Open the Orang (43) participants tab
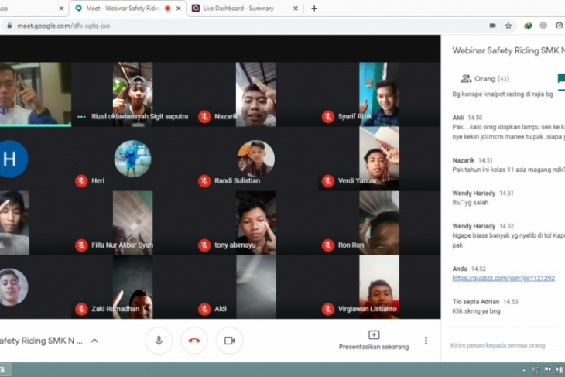Viewport: 565px width, 377px height. tap(485, 78)
